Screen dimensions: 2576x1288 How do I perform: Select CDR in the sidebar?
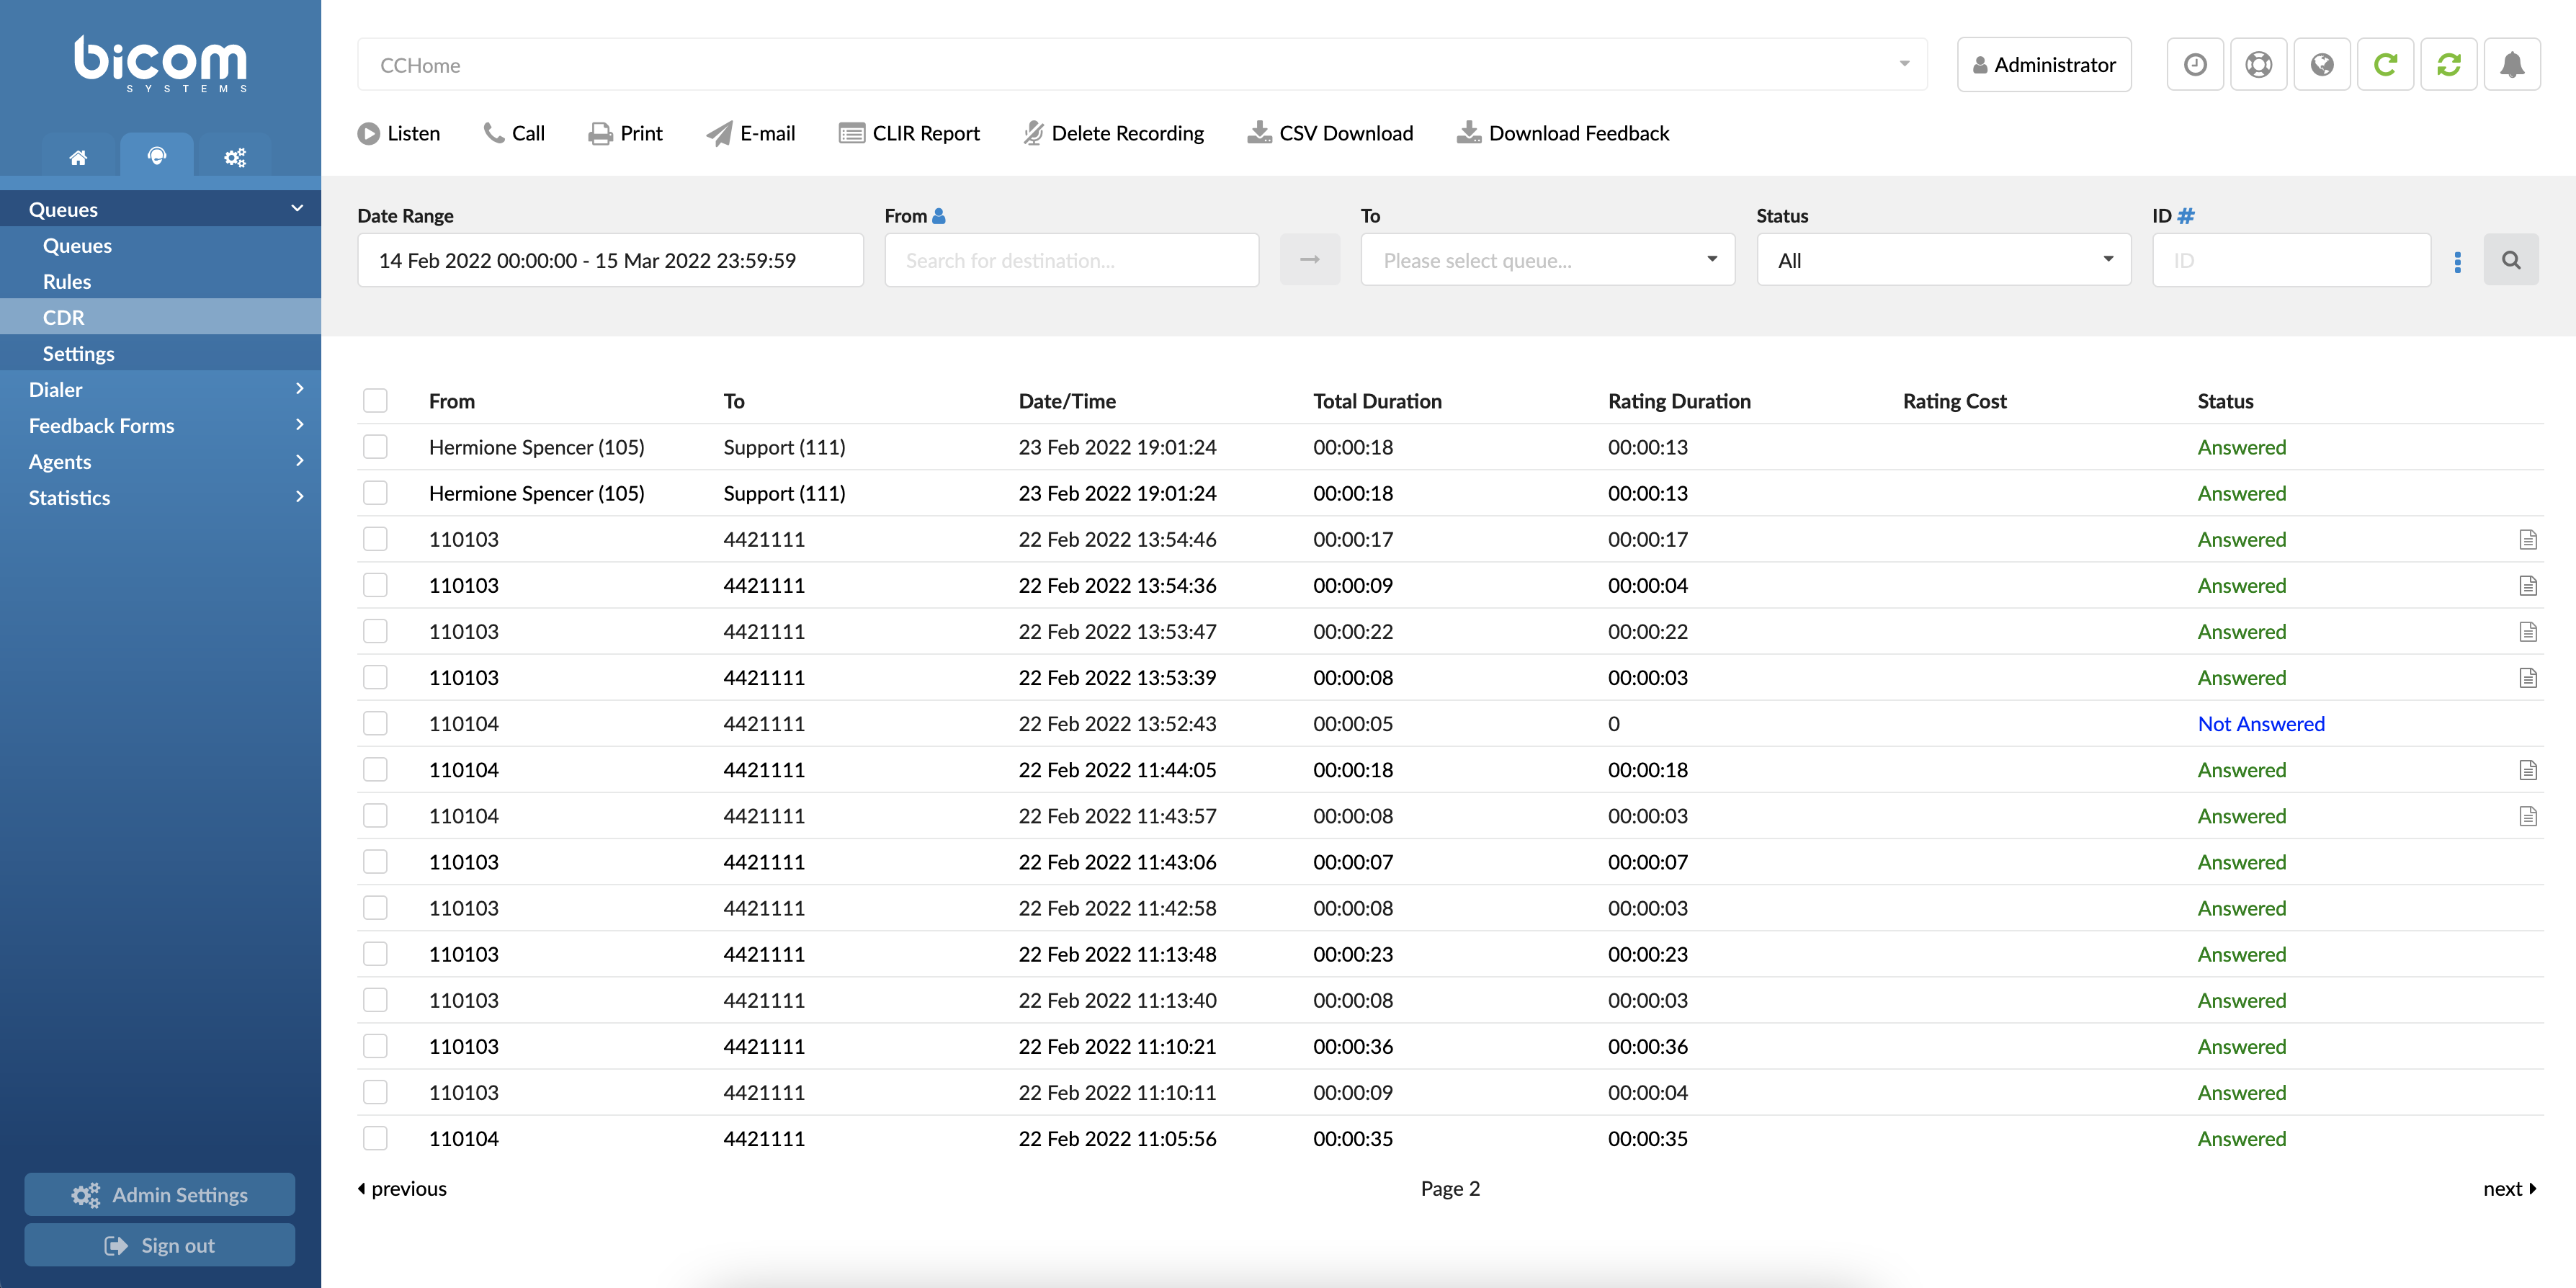[x=160, y=317]
